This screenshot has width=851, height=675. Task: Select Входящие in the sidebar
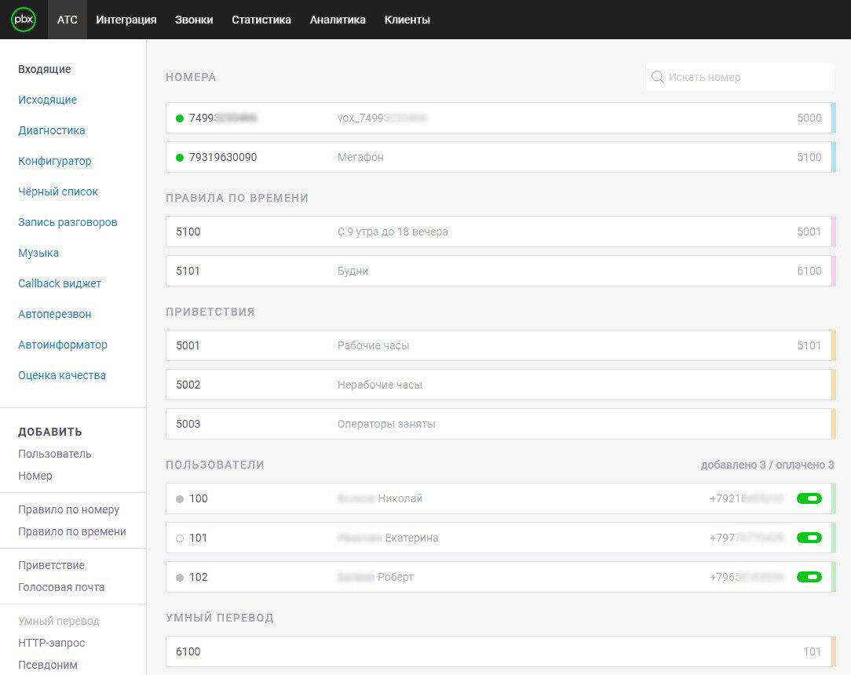point(45,69)
